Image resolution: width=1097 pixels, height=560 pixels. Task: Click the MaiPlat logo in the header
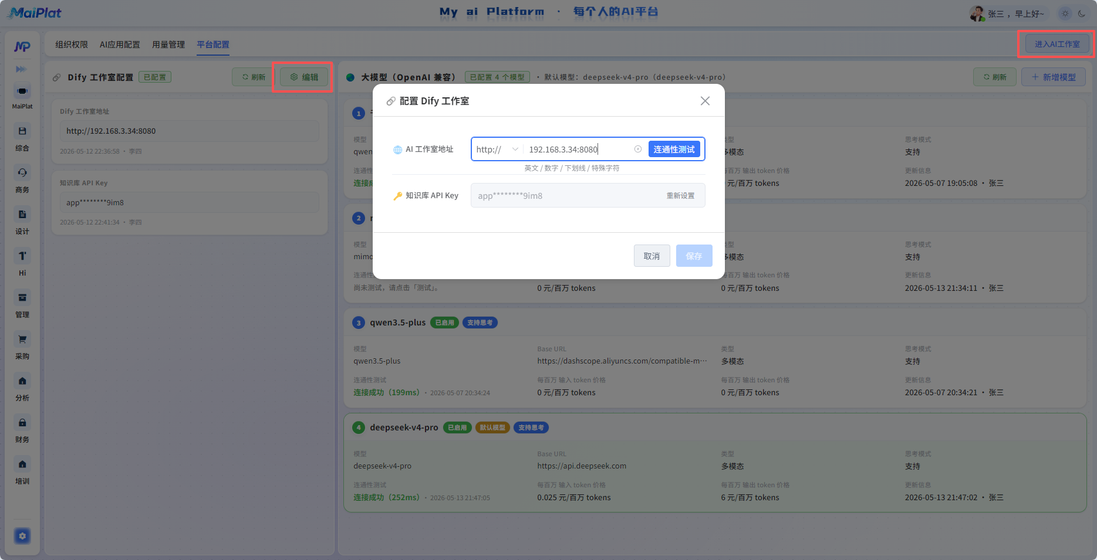[x=34, y=12]
